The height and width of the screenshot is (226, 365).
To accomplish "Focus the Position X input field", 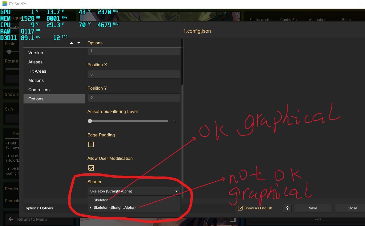I will [134, 74].
